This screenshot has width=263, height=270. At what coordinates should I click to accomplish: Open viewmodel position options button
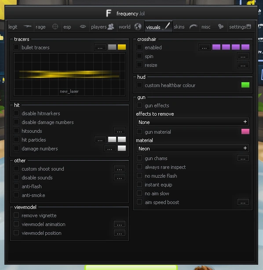click(120, 233)
